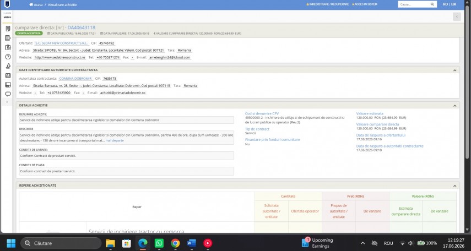471x251 pixels.
Task: Show hidden system tray icons
Action: [362, 243]
